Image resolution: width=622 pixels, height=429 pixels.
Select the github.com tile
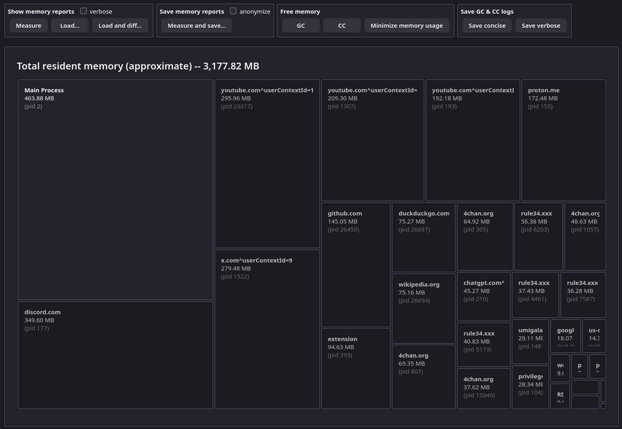click(356, 265)
